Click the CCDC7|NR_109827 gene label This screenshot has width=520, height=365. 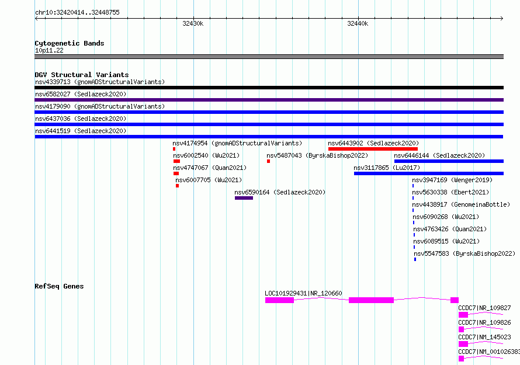pos(484,308)
